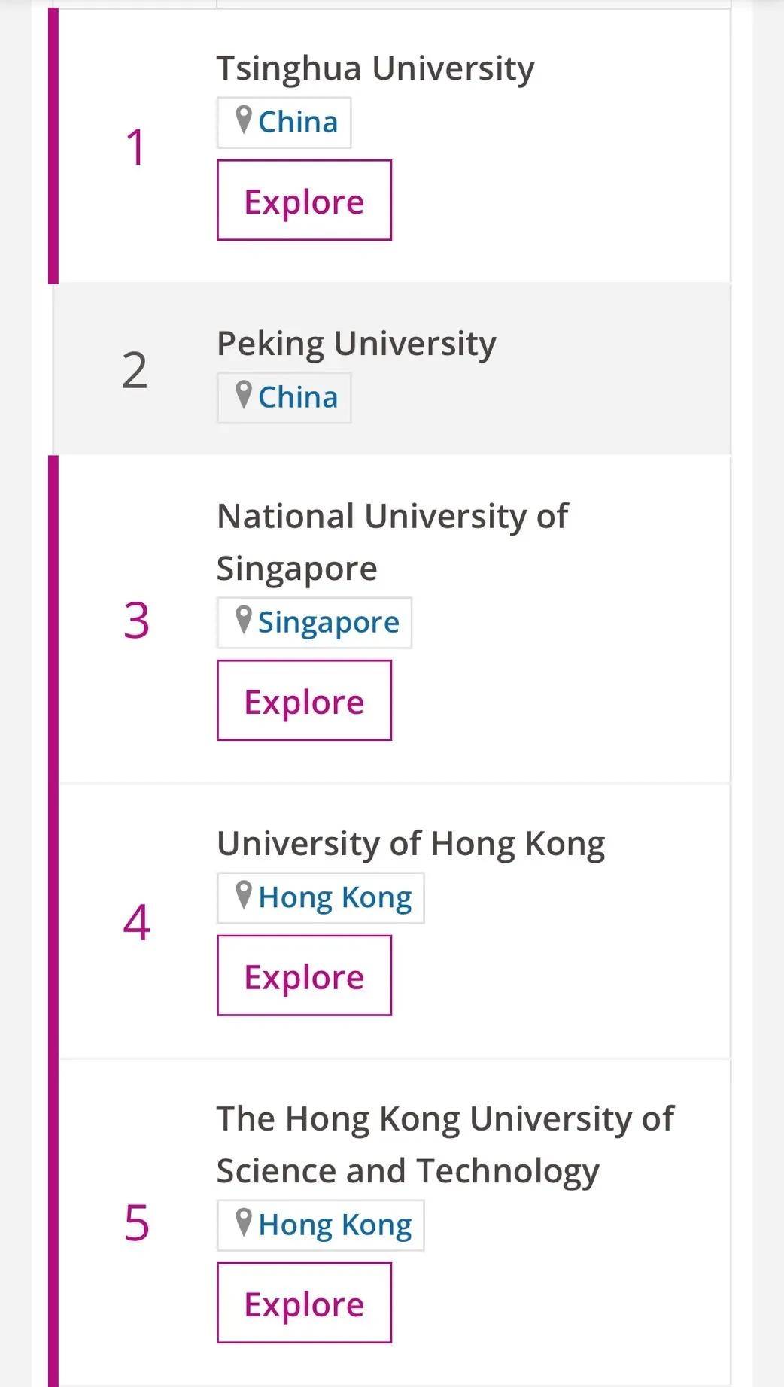Follow the Hong Kong link under University of Hong Kong
This screenshot has height=1387, width=784.
point(335,898)
